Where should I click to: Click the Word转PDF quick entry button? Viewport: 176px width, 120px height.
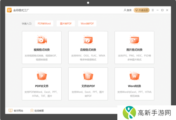point(87,23)
